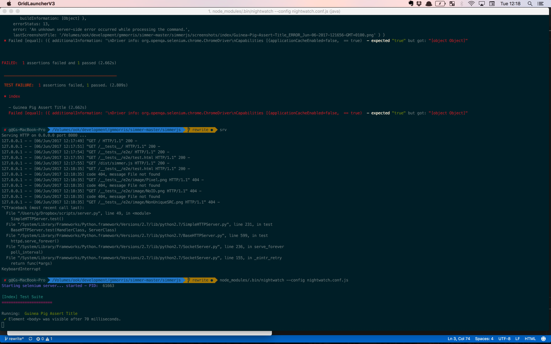
Task: Click the 'srv' command text
Action: [223, 130]
